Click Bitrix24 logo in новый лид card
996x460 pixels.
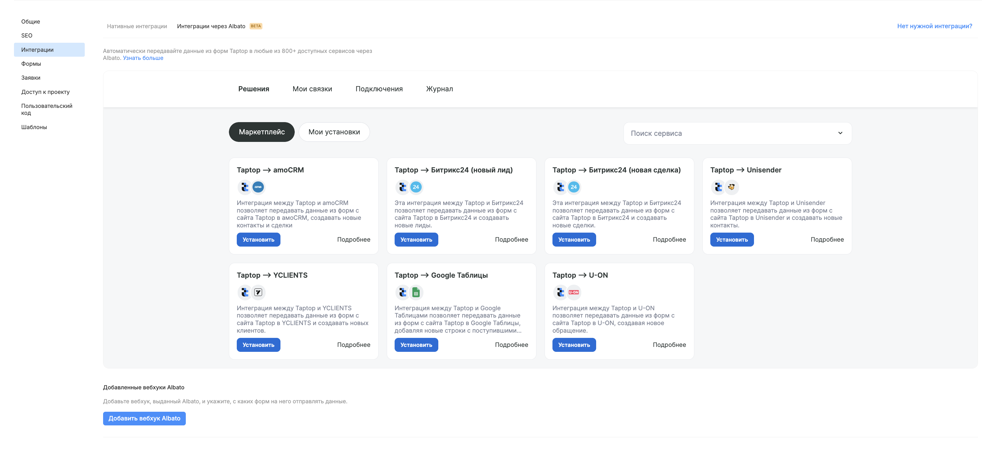pos(416,187)
